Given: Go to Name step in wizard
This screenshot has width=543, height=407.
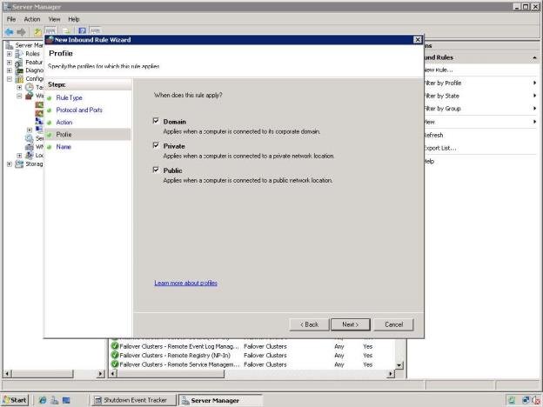Looking at the screenshot, I should point(64,147).
